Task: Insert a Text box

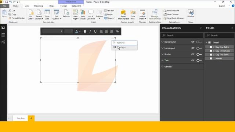Action: [x=109, y=11]
